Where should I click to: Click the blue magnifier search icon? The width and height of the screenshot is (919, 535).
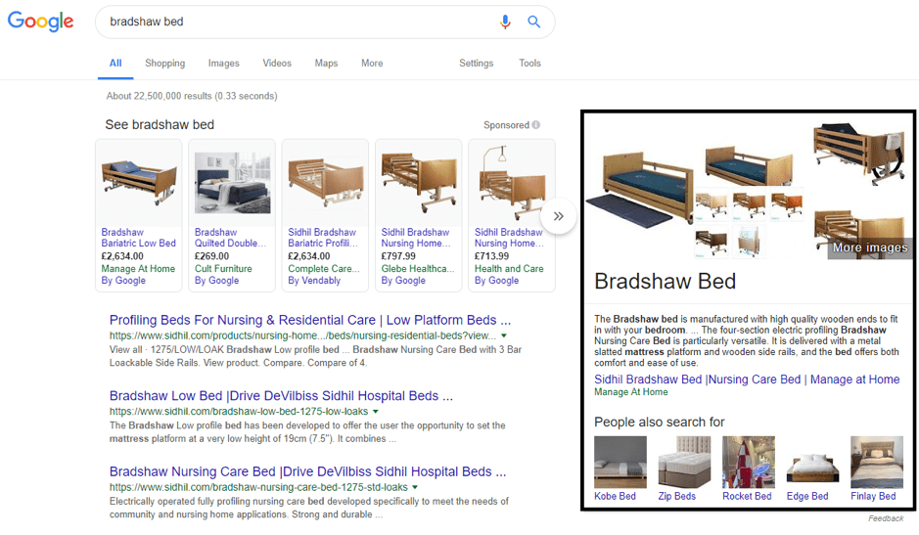coord(534,22)
